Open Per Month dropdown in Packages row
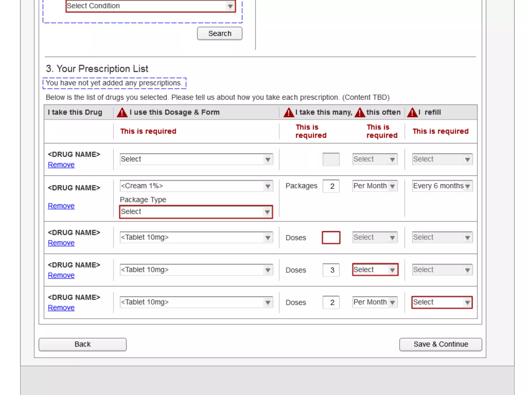Screen dimensions: 527x395 click(x=375, y=186)
